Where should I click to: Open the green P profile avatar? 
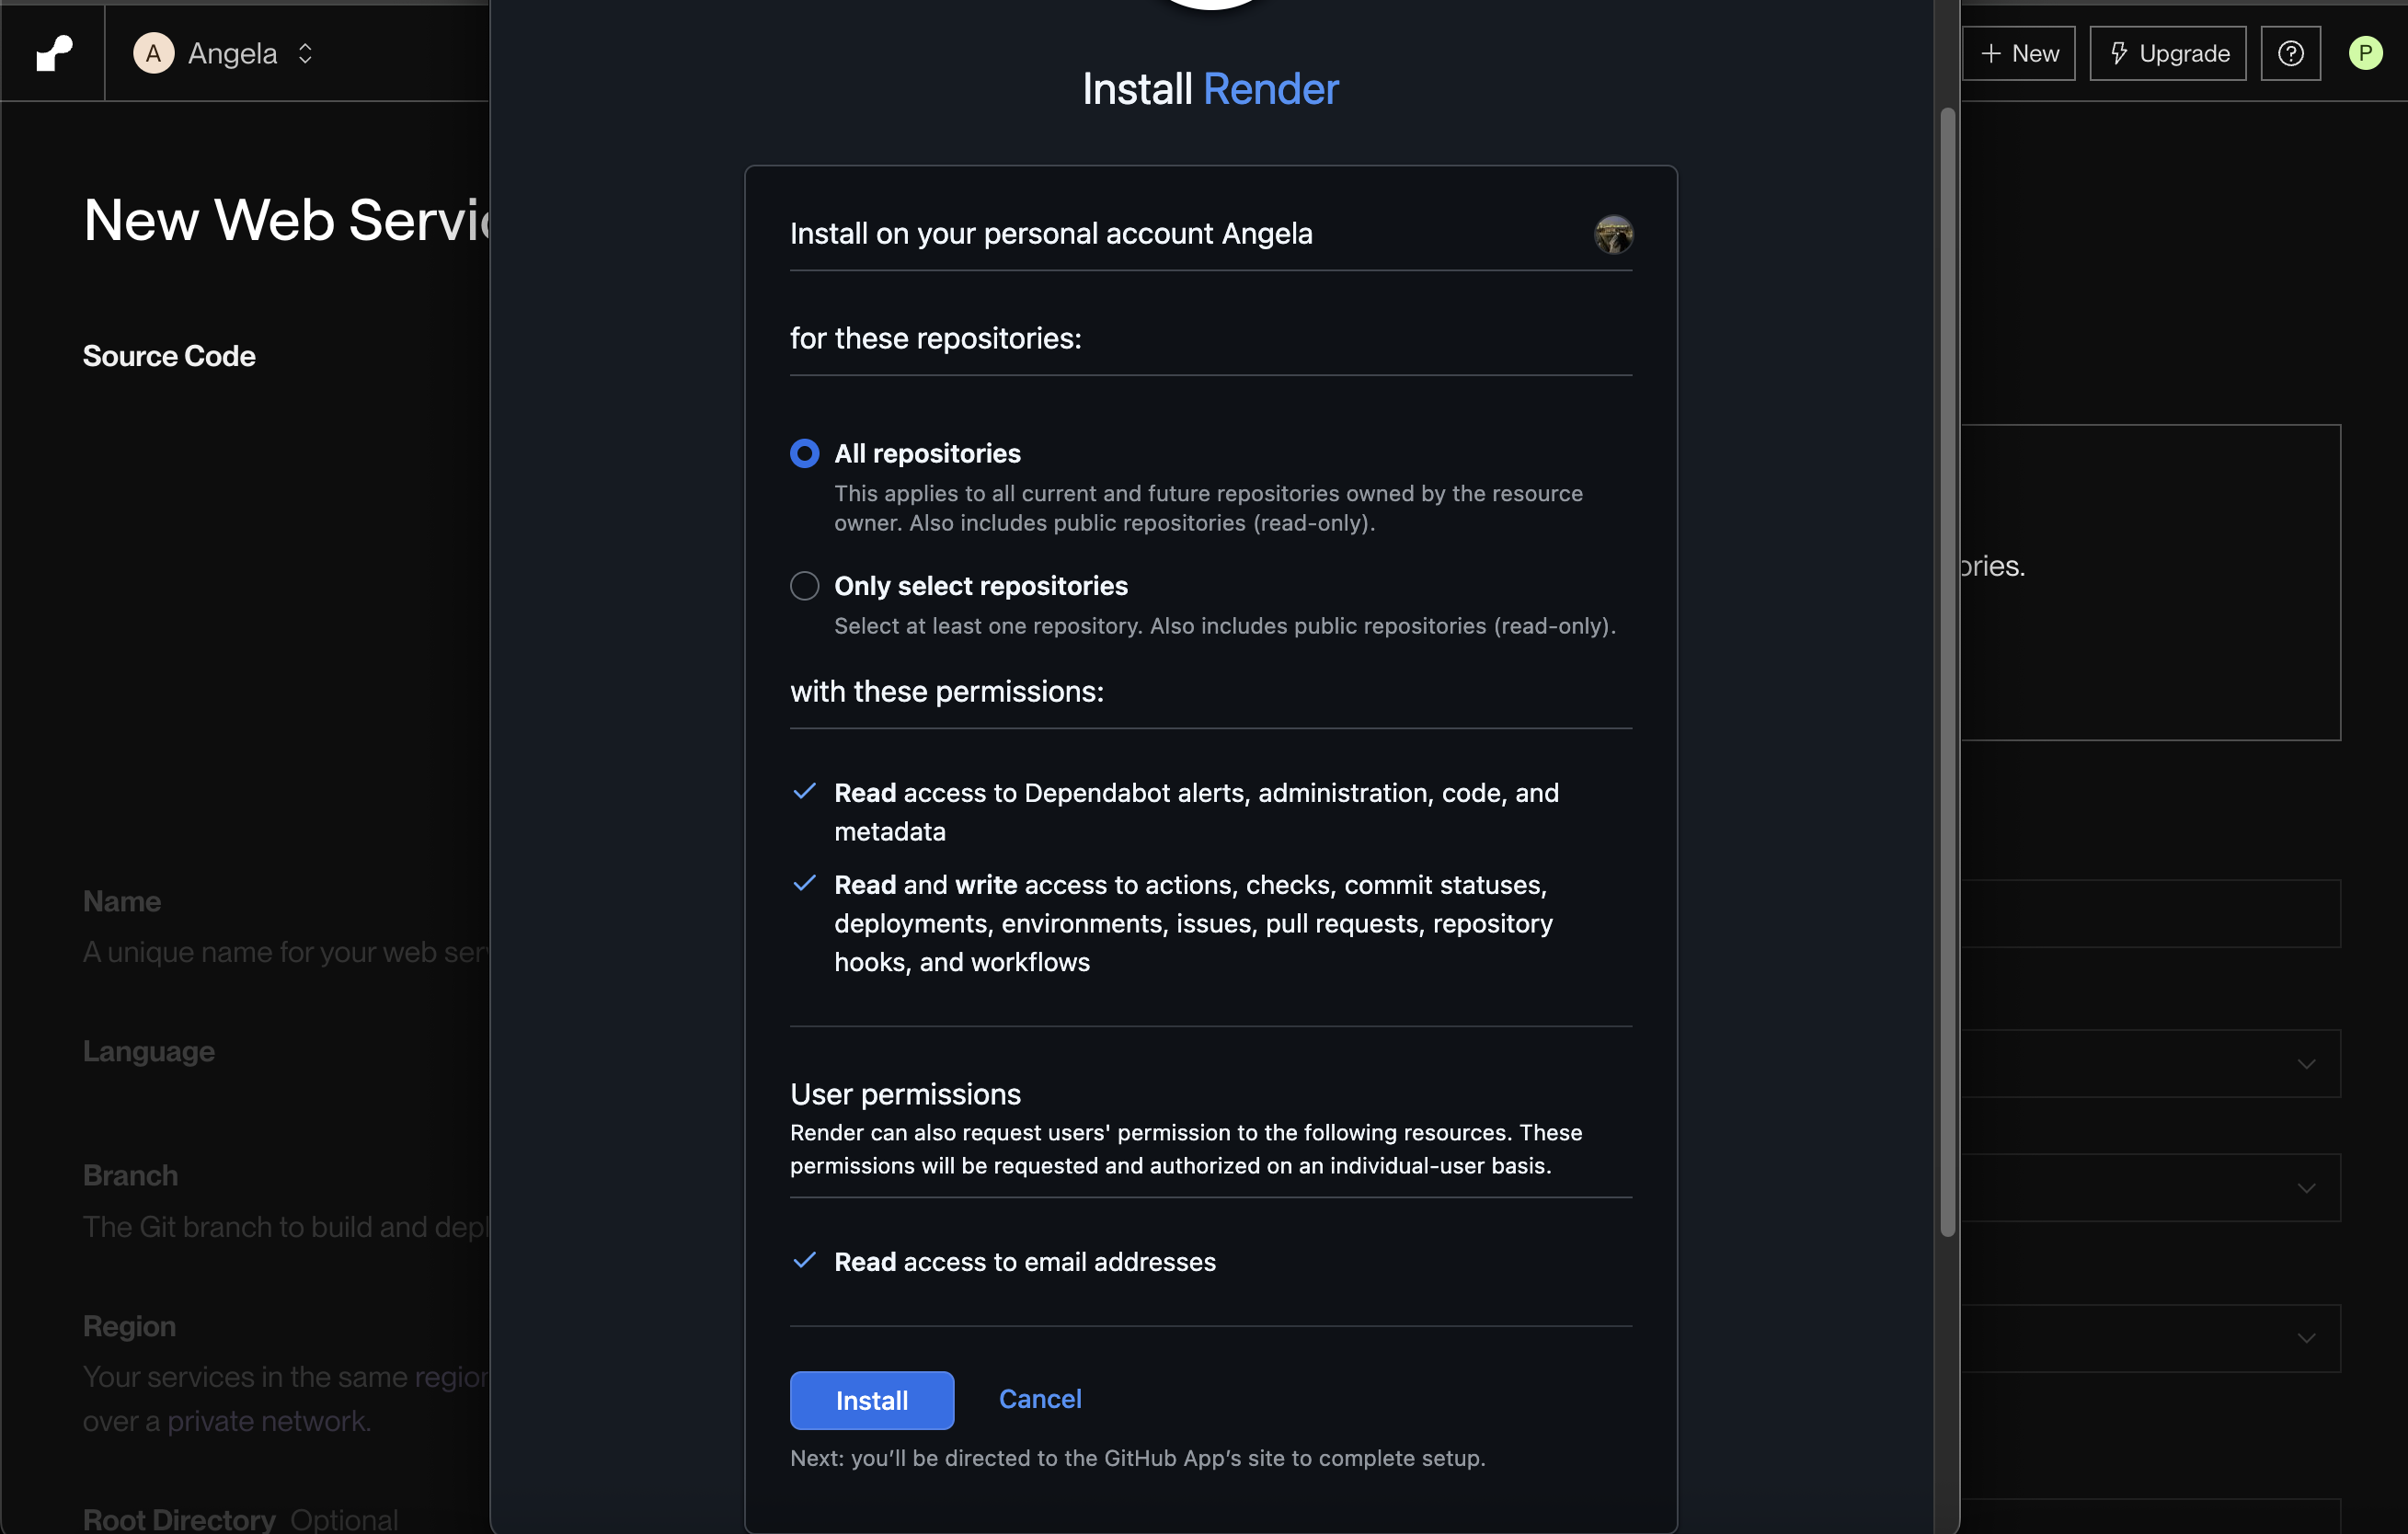point(2365,53)
